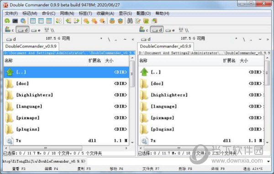The width and height of the screenshot is (274, 174).
Task: Click the unselect group (red minus) icon
Action: (x=94, y=21)
